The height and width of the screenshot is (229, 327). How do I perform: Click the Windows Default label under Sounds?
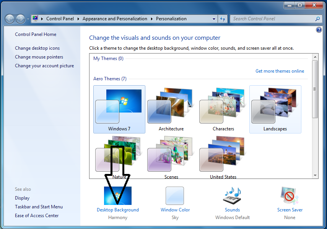[233, 218]
